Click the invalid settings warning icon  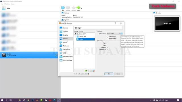[x=88, y=74]
